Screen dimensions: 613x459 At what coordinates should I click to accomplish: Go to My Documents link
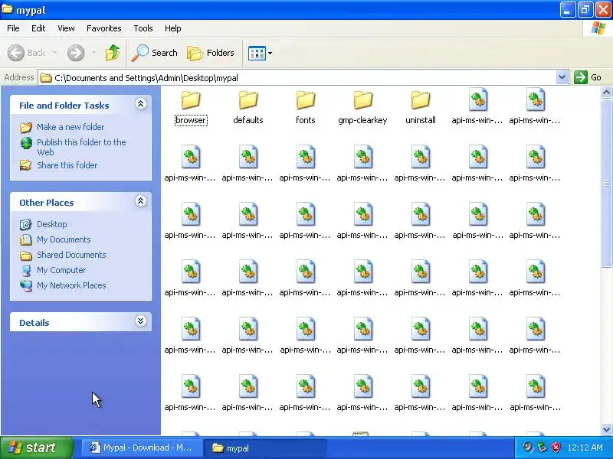64,239
